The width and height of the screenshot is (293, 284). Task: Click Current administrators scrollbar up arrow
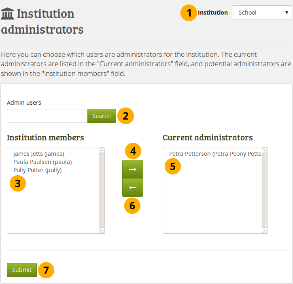pyautogui.click(x=264, y=150)
